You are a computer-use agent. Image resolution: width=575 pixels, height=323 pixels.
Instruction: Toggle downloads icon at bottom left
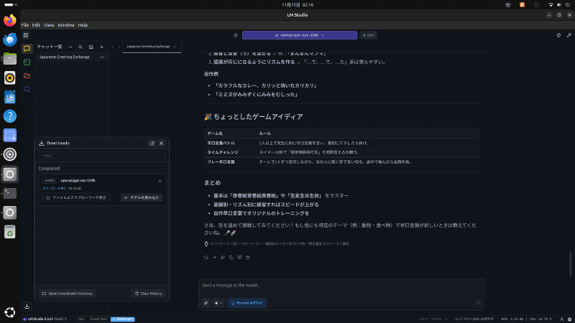(27, 306)
